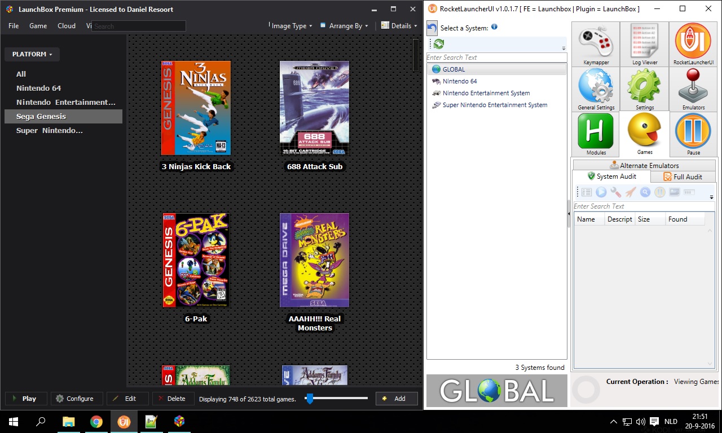The height and width of the screenshot is (433, 722).
Task: Open Chrome from the taskbar
Action: coord(96,421)
